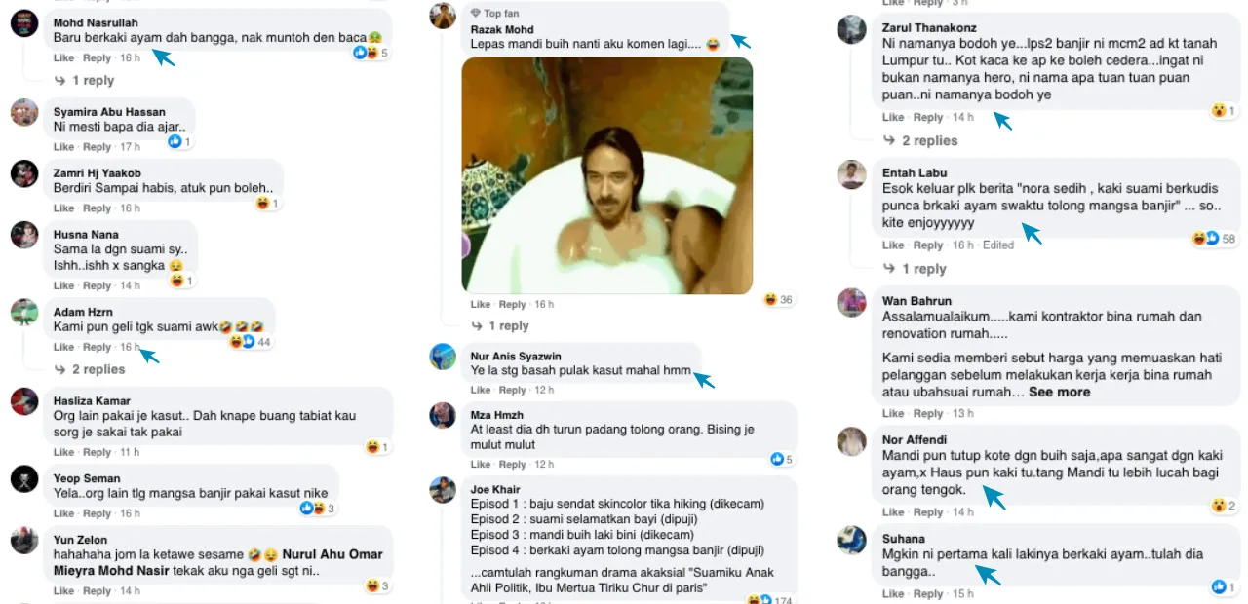Viewport: 1248px width, 604px height.
Task: Expand 2 replies under Adam Hzrn
Action: (97, 369)
